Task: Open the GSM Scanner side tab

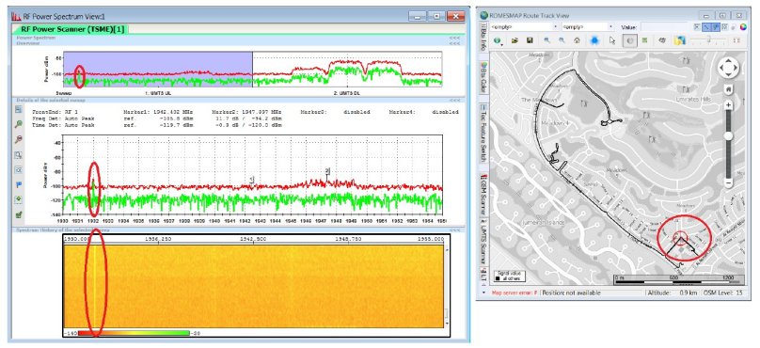Action: click(x=483, y=195)
